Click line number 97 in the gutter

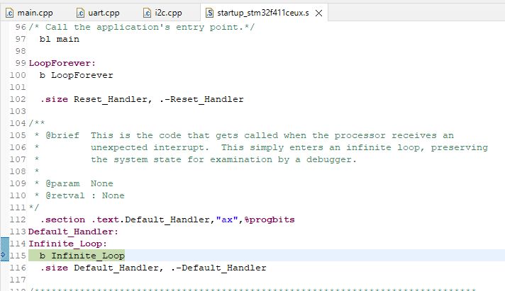coord(21,39)
